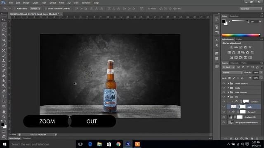Open the Fill dropdown arrow
Screen dimensions: 264x148
coord(261,78)
